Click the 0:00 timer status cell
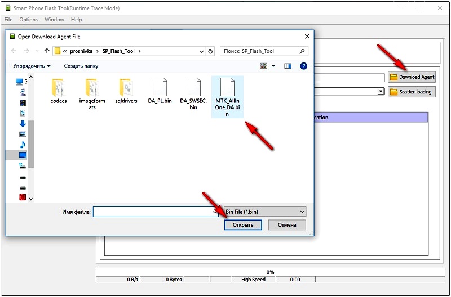The width and height of the screenshot is (451, 297). click(295, 280)
